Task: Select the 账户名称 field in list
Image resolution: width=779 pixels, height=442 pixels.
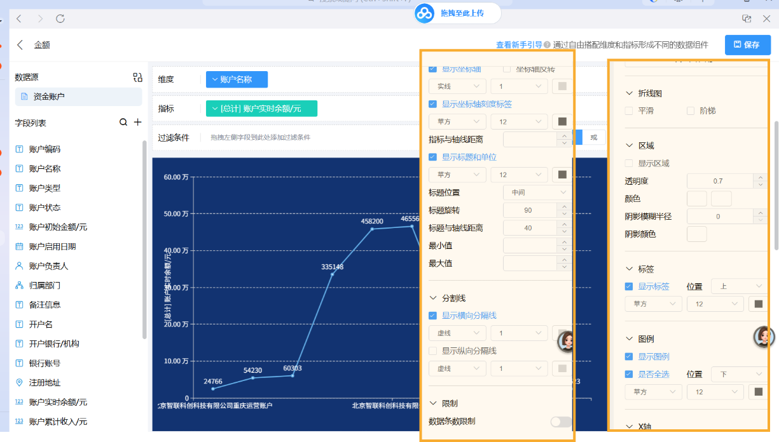Action: [x=45, y=169]
